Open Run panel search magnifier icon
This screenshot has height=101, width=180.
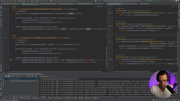pos(36,76)
